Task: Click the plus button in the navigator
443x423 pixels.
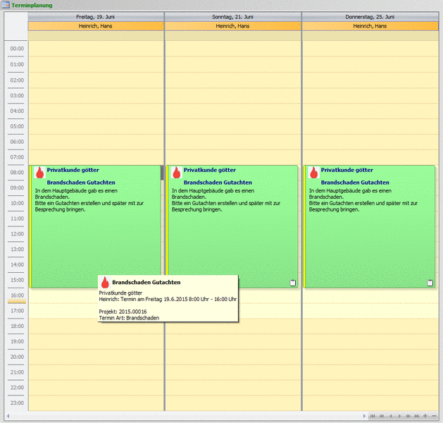Action: coord(425,416)
